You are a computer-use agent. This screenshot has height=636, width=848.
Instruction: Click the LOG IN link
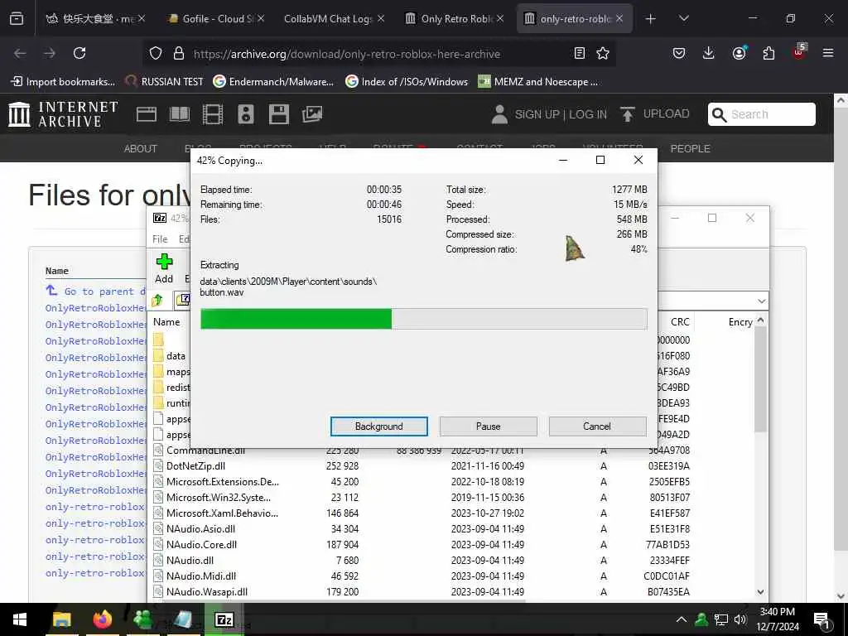tap(588, 114)
